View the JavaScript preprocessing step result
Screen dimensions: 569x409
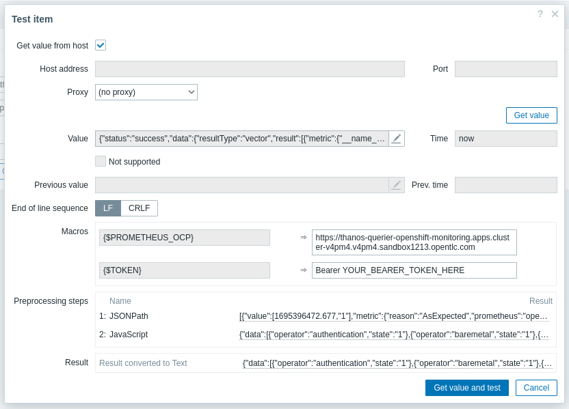tap(394, 335)
